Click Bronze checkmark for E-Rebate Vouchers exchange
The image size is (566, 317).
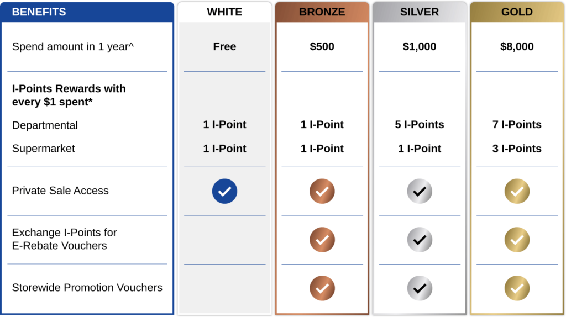point(322,240)
